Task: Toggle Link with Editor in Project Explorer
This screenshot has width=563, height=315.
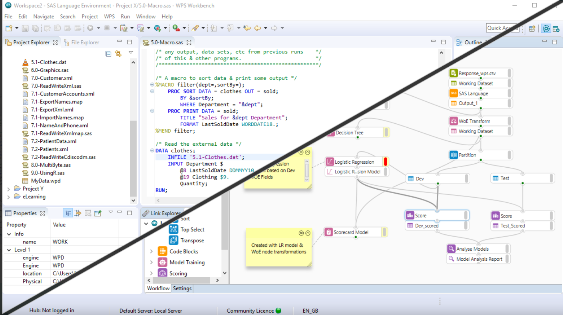Action: coord(118,52)
